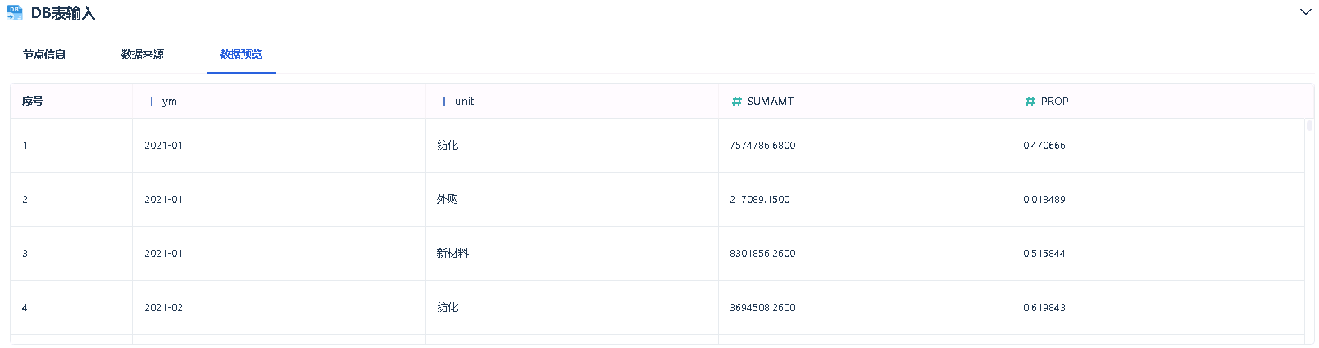Viewport: 1319px width, 348px height.
Task: Click the DB table input icon
Action: (x=15, y=13)
